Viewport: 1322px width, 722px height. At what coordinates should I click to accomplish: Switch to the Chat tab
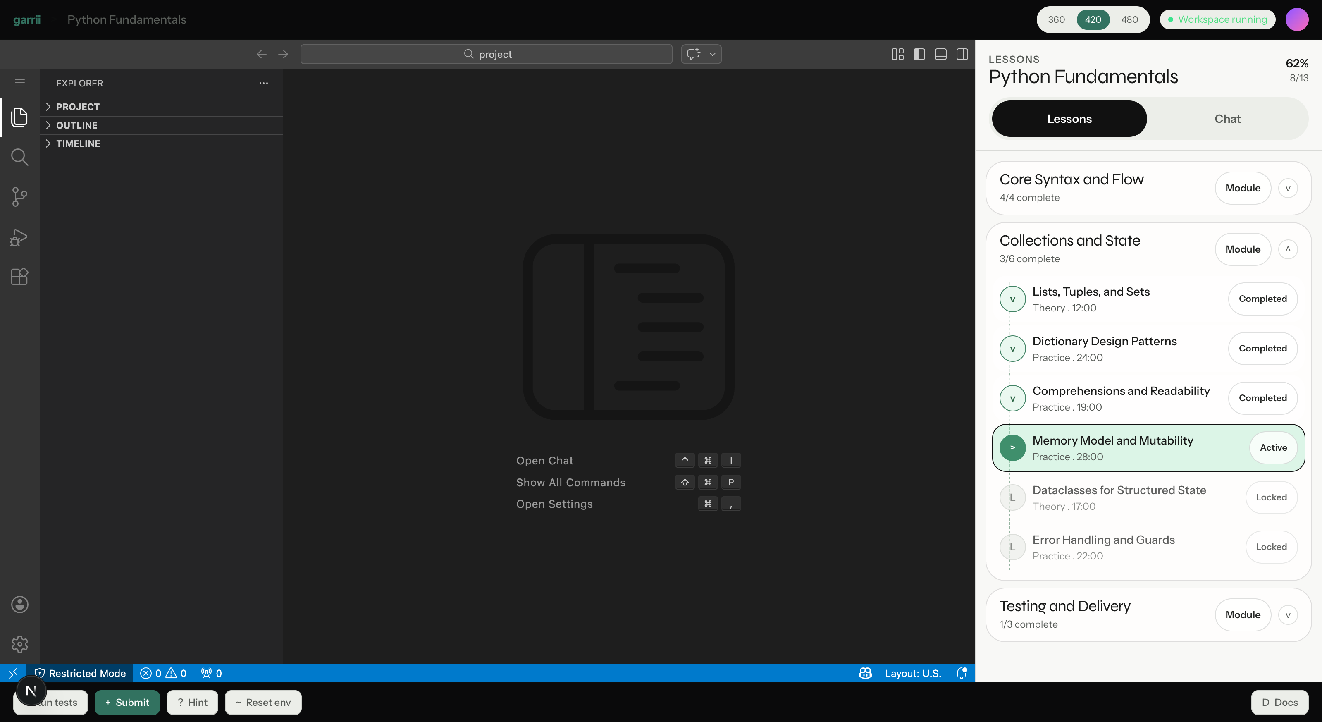coord(1227,119)
